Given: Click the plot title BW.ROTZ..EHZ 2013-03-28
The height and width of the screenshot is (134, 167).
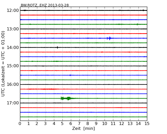Looking at the screenshot, I should click(x=45, y=5).
